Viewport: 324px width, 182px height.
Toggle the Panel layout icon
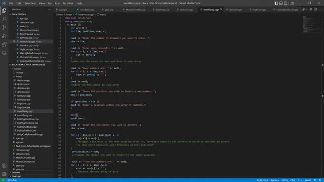[x=281, y=3]
